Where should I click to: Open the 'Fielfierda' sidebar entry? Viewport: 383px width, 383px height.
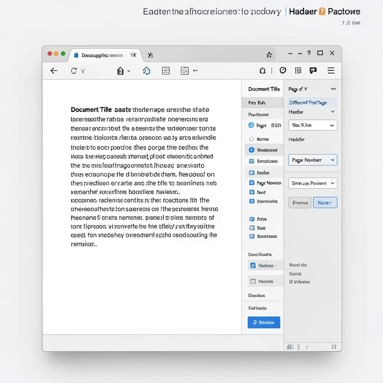pos(257,308)
